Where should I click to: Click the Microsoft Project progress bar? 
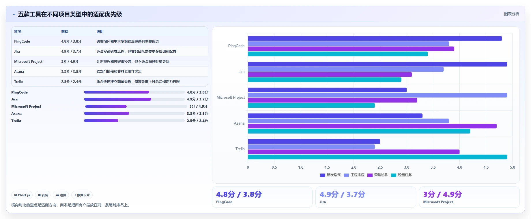pos(136,106)
